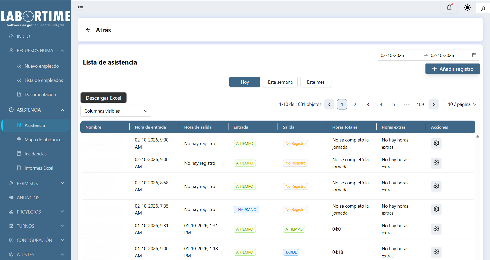Click the Descargar Excel button
Image resolution: width=490 pixels, height=260 pixels.
(x=103, y=98)
